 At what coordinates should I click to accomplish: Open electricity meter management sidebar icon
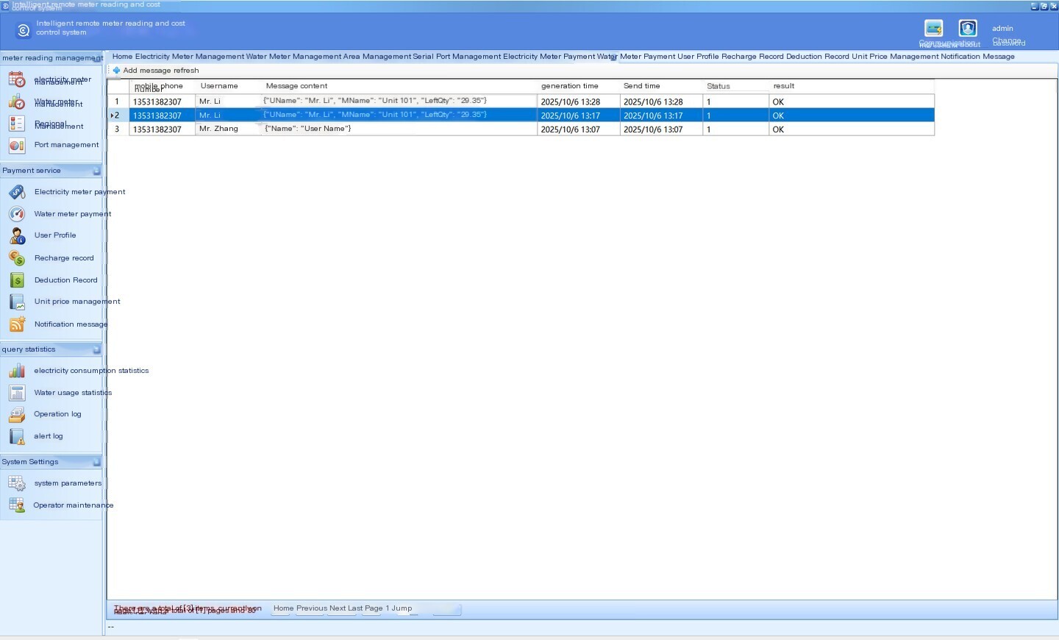tap(17, 79)
